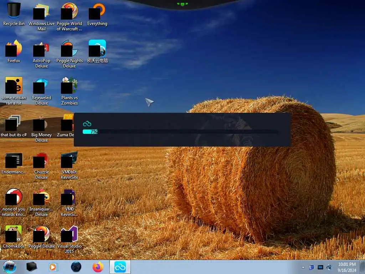This screenshot has width=365, height=274.
Task: Select the 'none of you' desktop icon
Action: [x=14, y=203]
